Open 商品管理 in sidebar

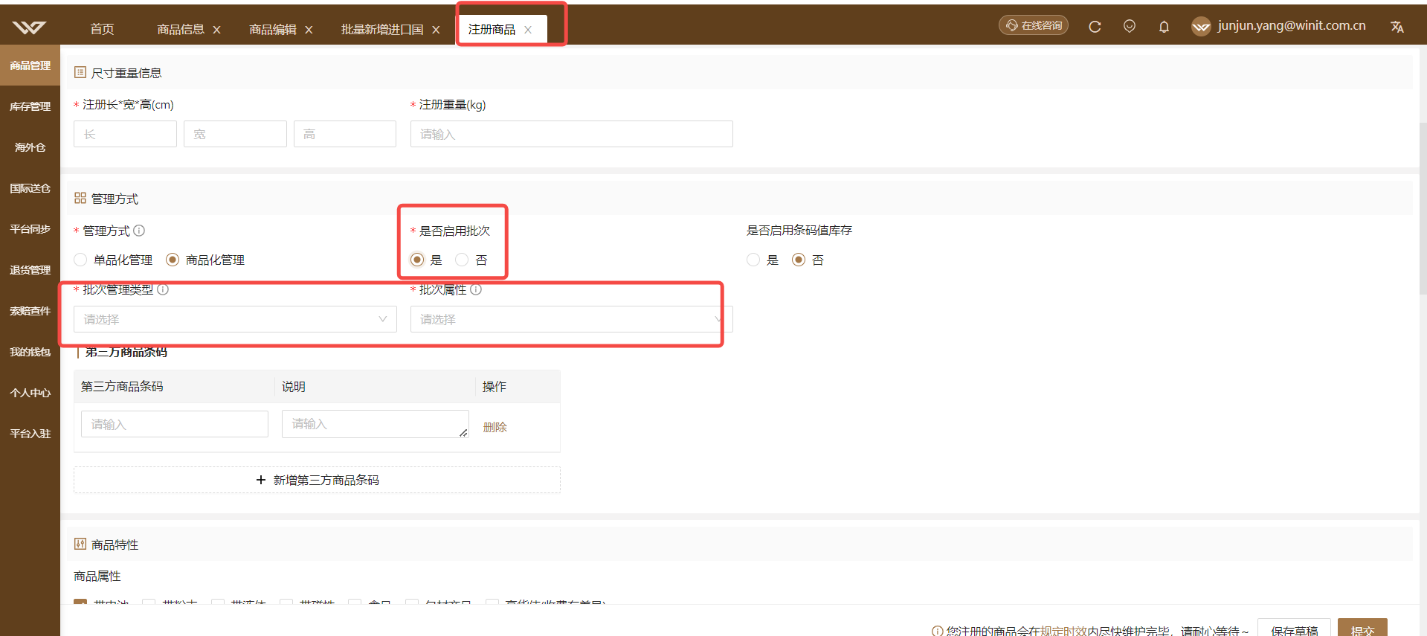pos(30,65)
